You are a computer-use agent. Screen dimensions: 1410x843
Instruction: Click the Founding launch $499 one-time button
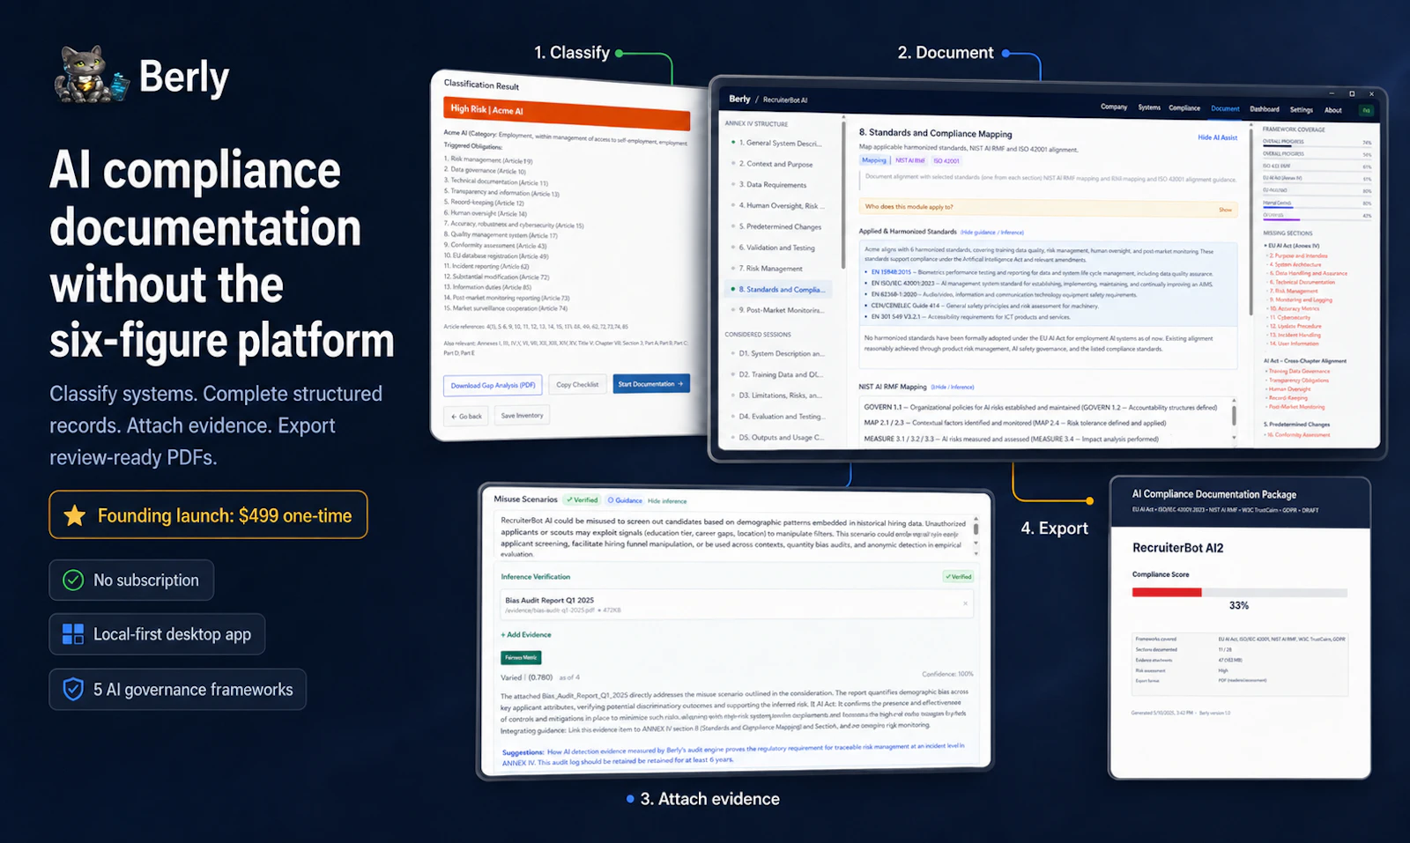[x=208, y=514]
